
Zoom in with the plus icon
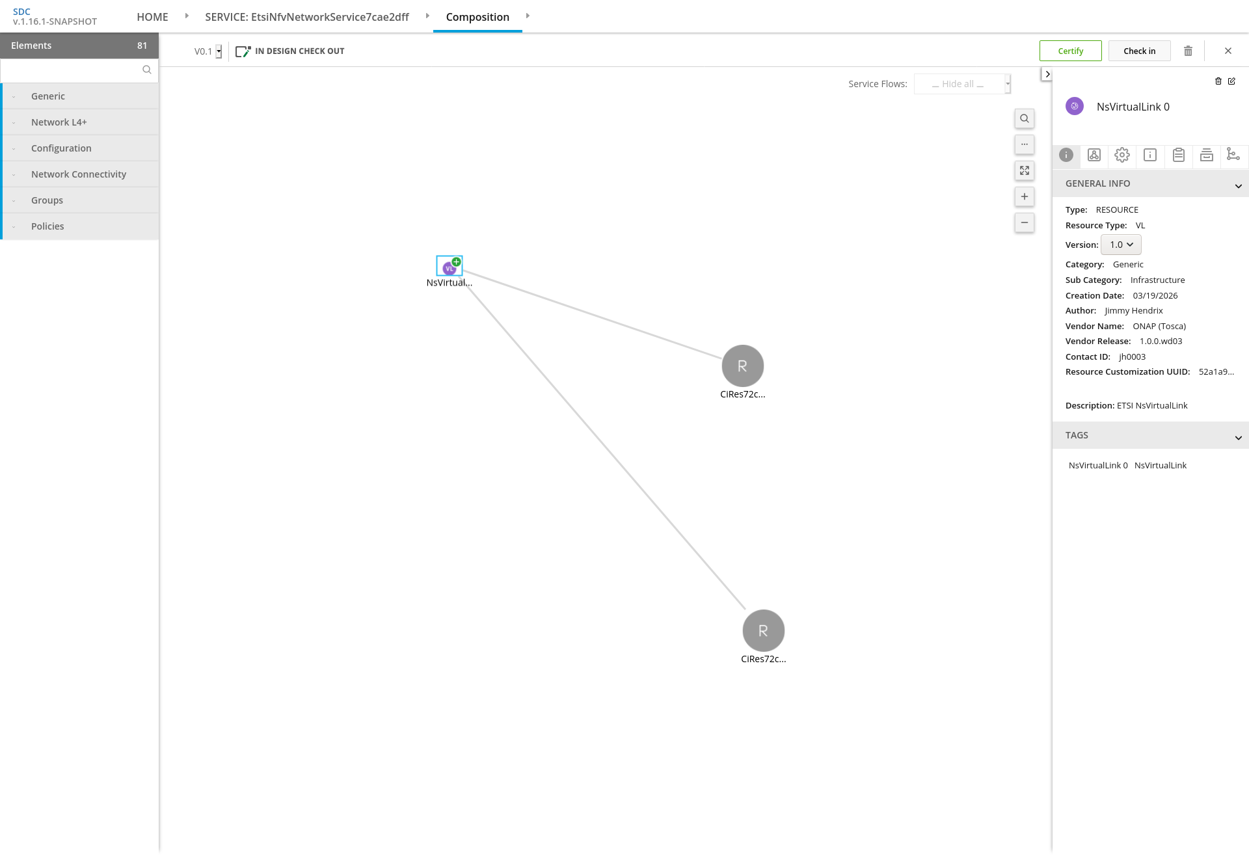click(1025, 196)
